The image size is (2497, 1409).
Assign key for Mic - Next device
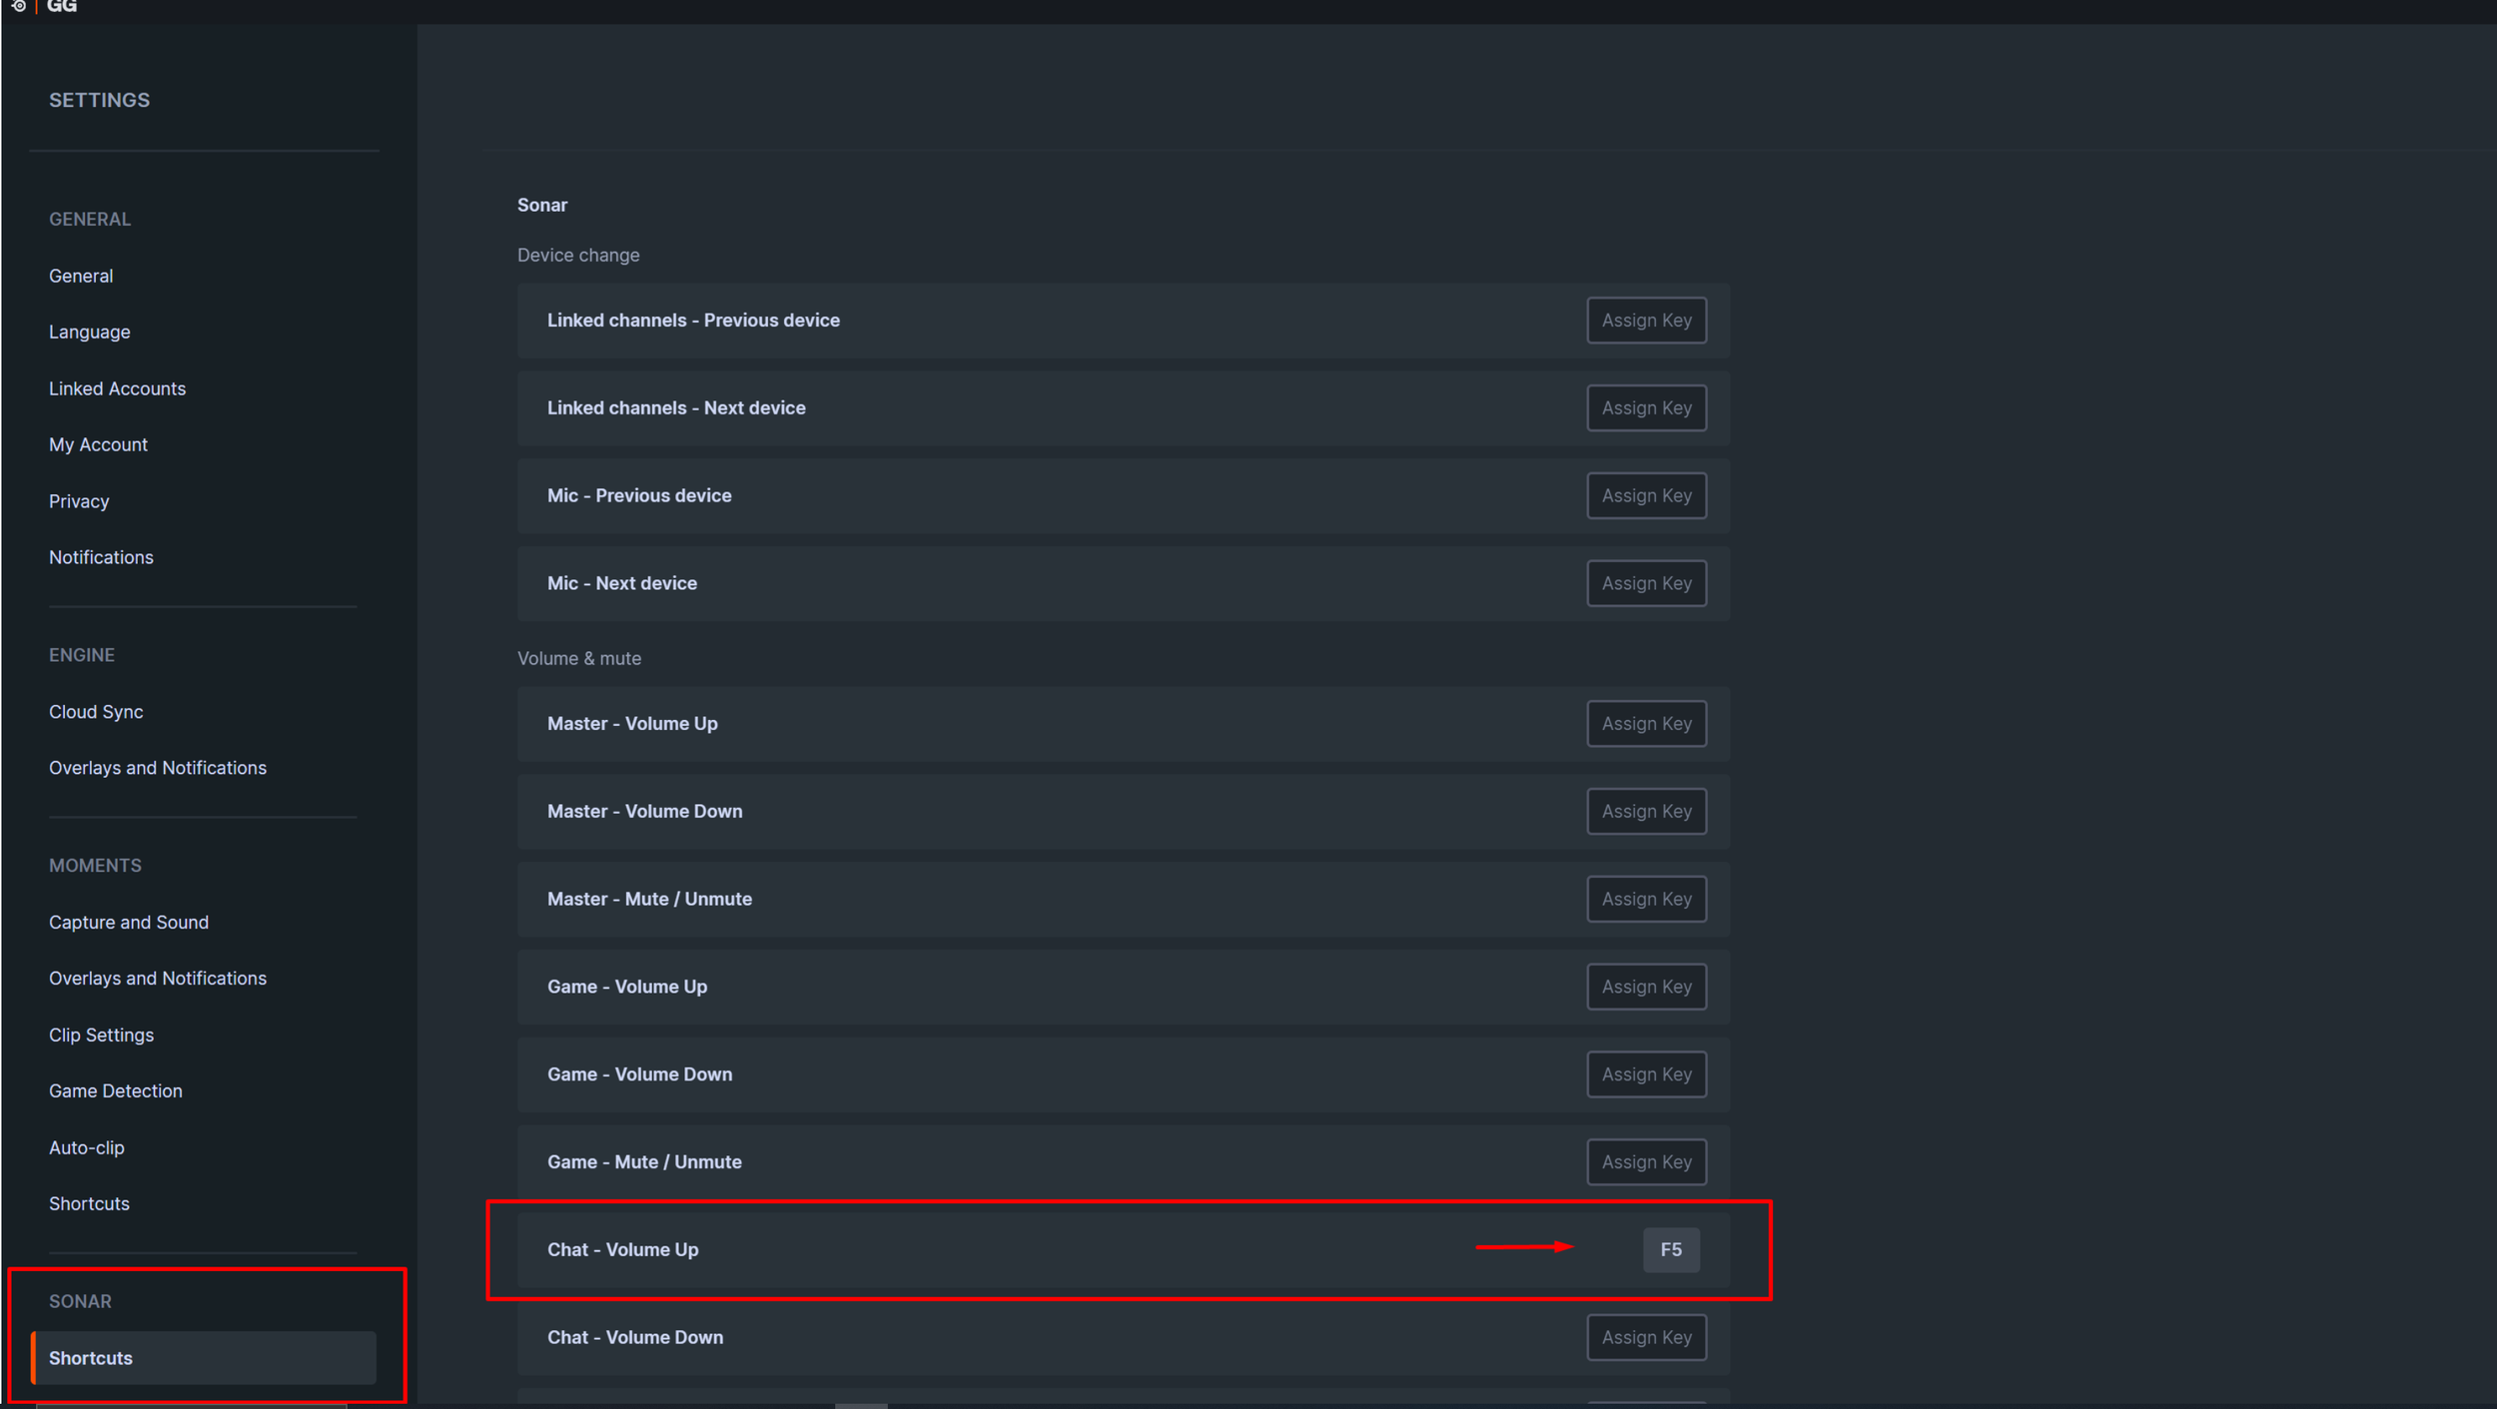pos(1646,583)
